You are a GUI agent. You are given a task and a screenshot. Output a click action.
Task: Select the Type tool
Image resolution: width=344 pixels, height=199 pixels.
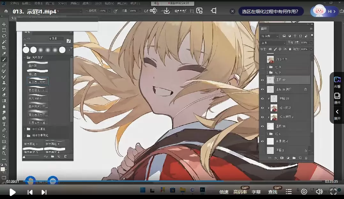[4, 124]
